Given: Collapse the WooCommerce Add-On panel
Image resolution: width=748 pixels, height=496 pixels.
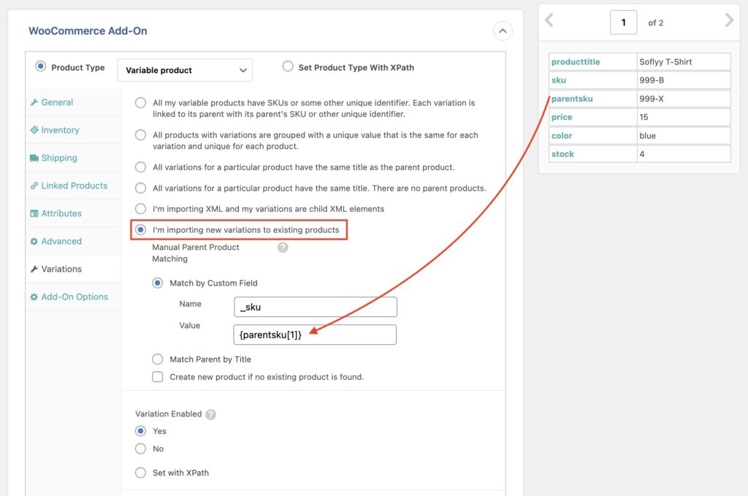Looking at the screenshot, I should click(503, 31).
